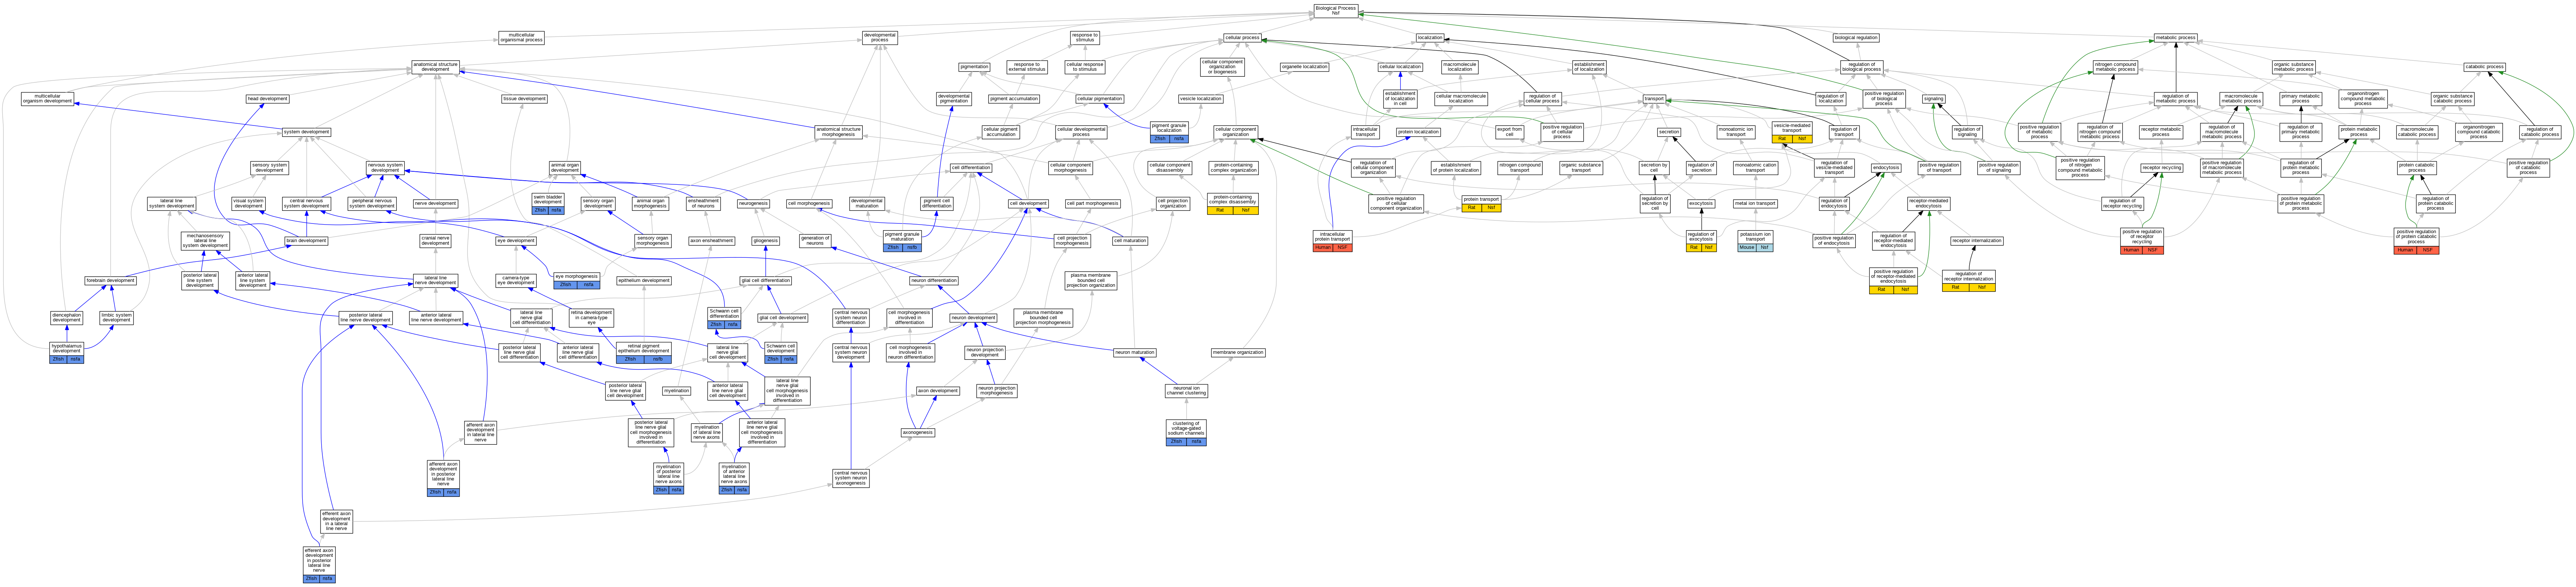Click "establishment of localization in cell" node
The height and width of the screenshot is (587, 2576).
click(x=1400, y=99)
